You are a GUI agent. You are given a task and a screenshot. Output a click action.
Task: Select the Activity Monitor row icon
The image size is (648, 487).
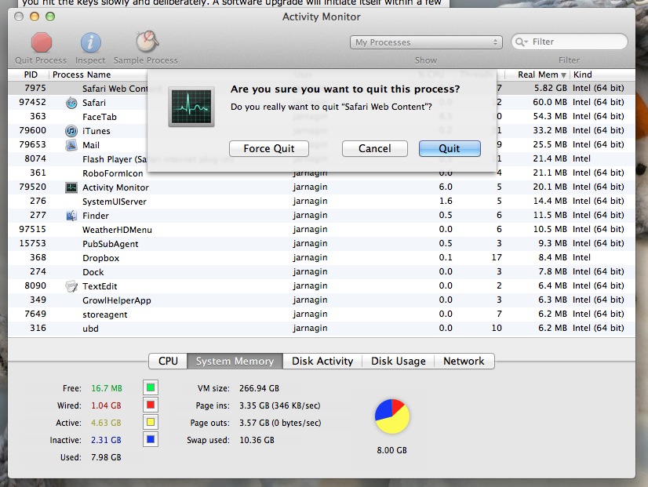(x=71, y=187)
